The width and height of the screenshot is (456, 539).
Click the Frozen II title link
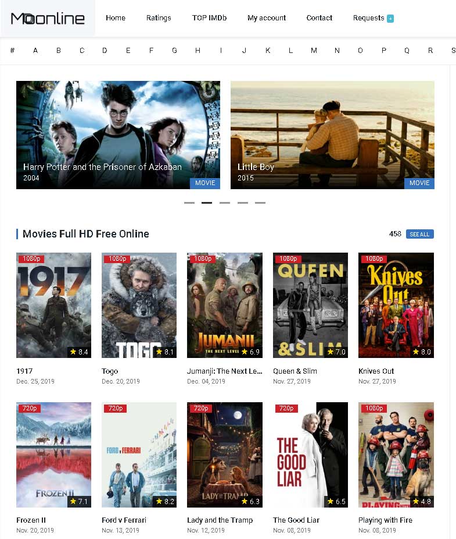point(31,520)
